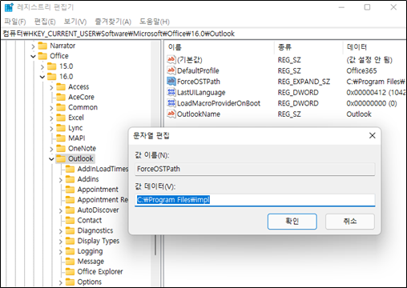
Task: Collapse the Outlook key
Action: (x=51, y=159)
